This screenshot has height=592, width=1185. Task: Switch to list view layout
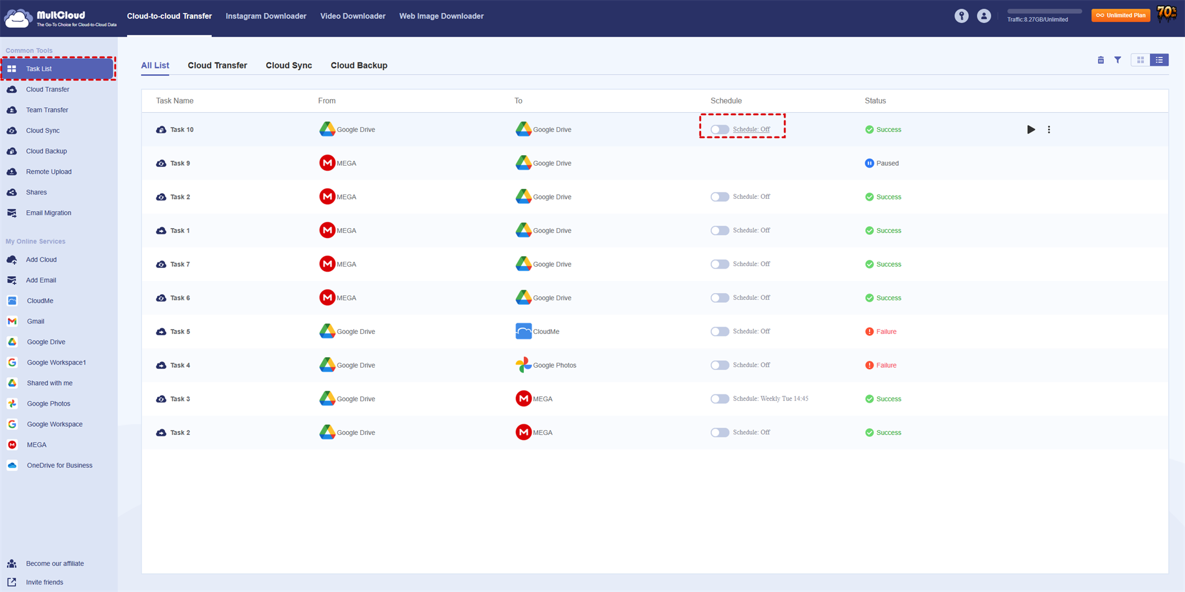click(1159, 60)
